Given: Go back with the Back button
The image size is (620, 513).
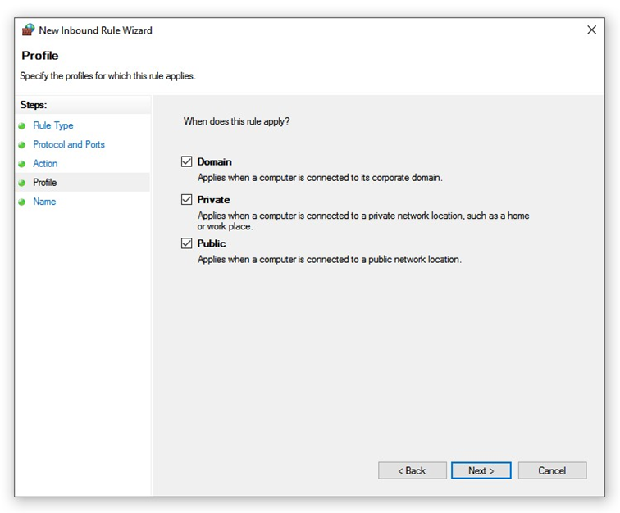Looking at the screenshot, I should click(x=413, y=470).
